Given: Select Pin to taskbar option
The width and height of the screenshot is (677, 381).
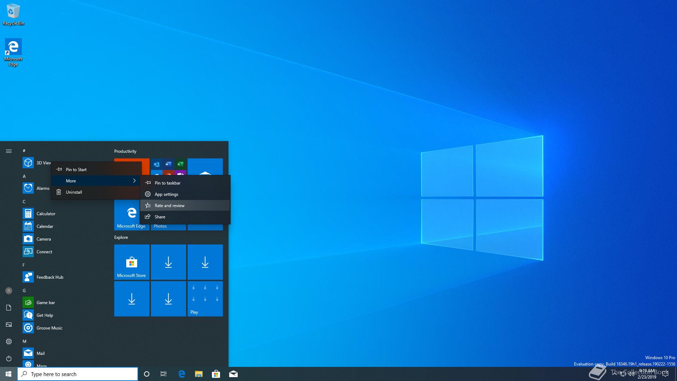Looking at the screenshot, I should click(x=167, y=183).
